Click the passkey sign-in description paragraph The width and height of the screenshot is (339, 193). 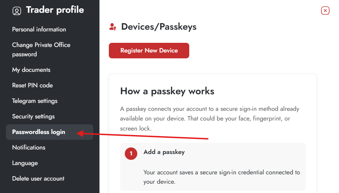(209, 118)
